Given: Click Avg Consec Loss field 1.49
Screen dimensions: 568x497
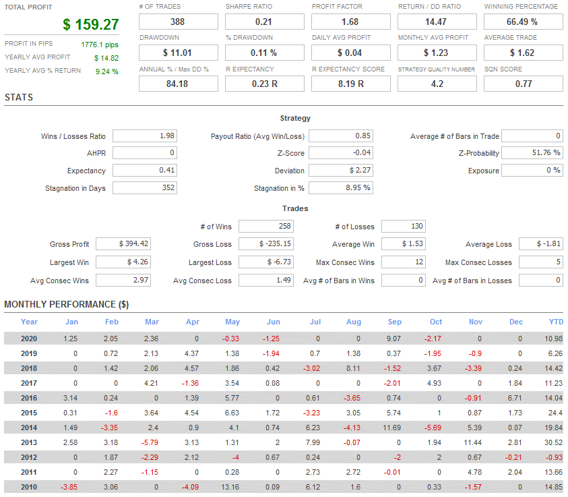Looking at the screenshot, I should pos(266,280).
